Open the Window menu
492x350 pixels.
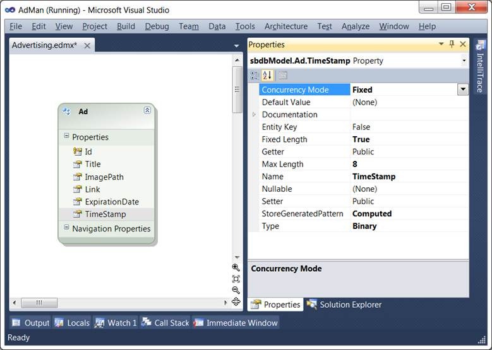[x=393, y=26]
